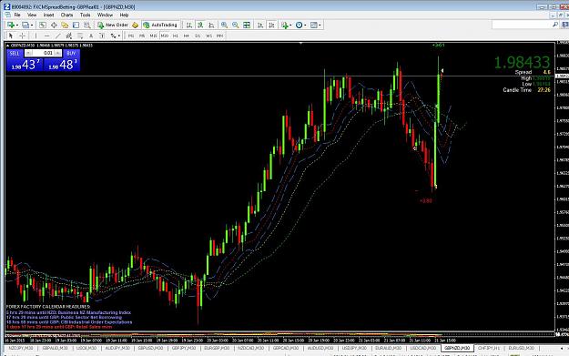Switch chart to line chart style
This screenshot has height=356, width=569.
point(211,25)
